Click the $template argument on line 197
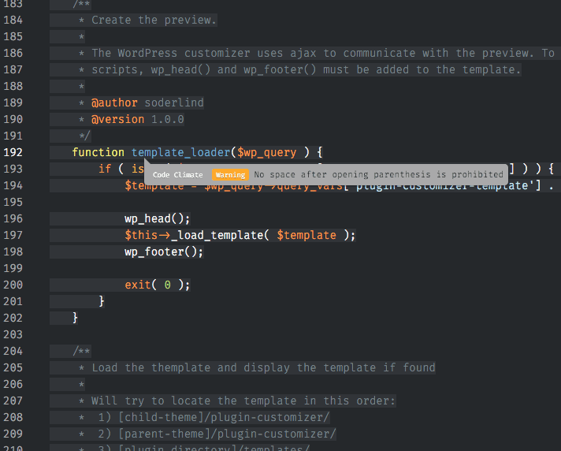Image resolution: width=561 pixels, height=451 pixels. pyautogui.click(x=307, y=235)
